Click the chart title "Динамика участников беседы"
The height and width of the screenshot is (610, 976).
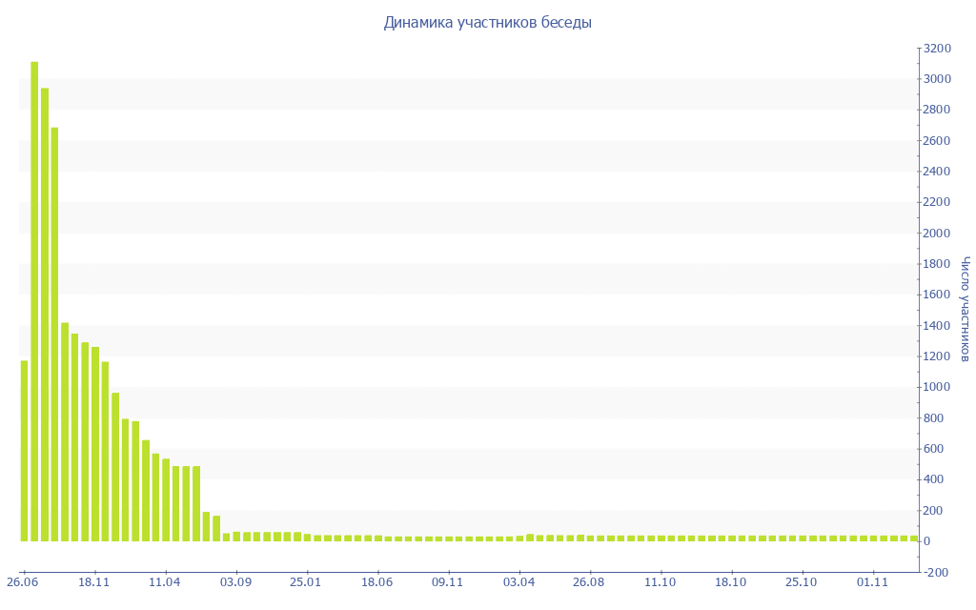click(487, 23)
